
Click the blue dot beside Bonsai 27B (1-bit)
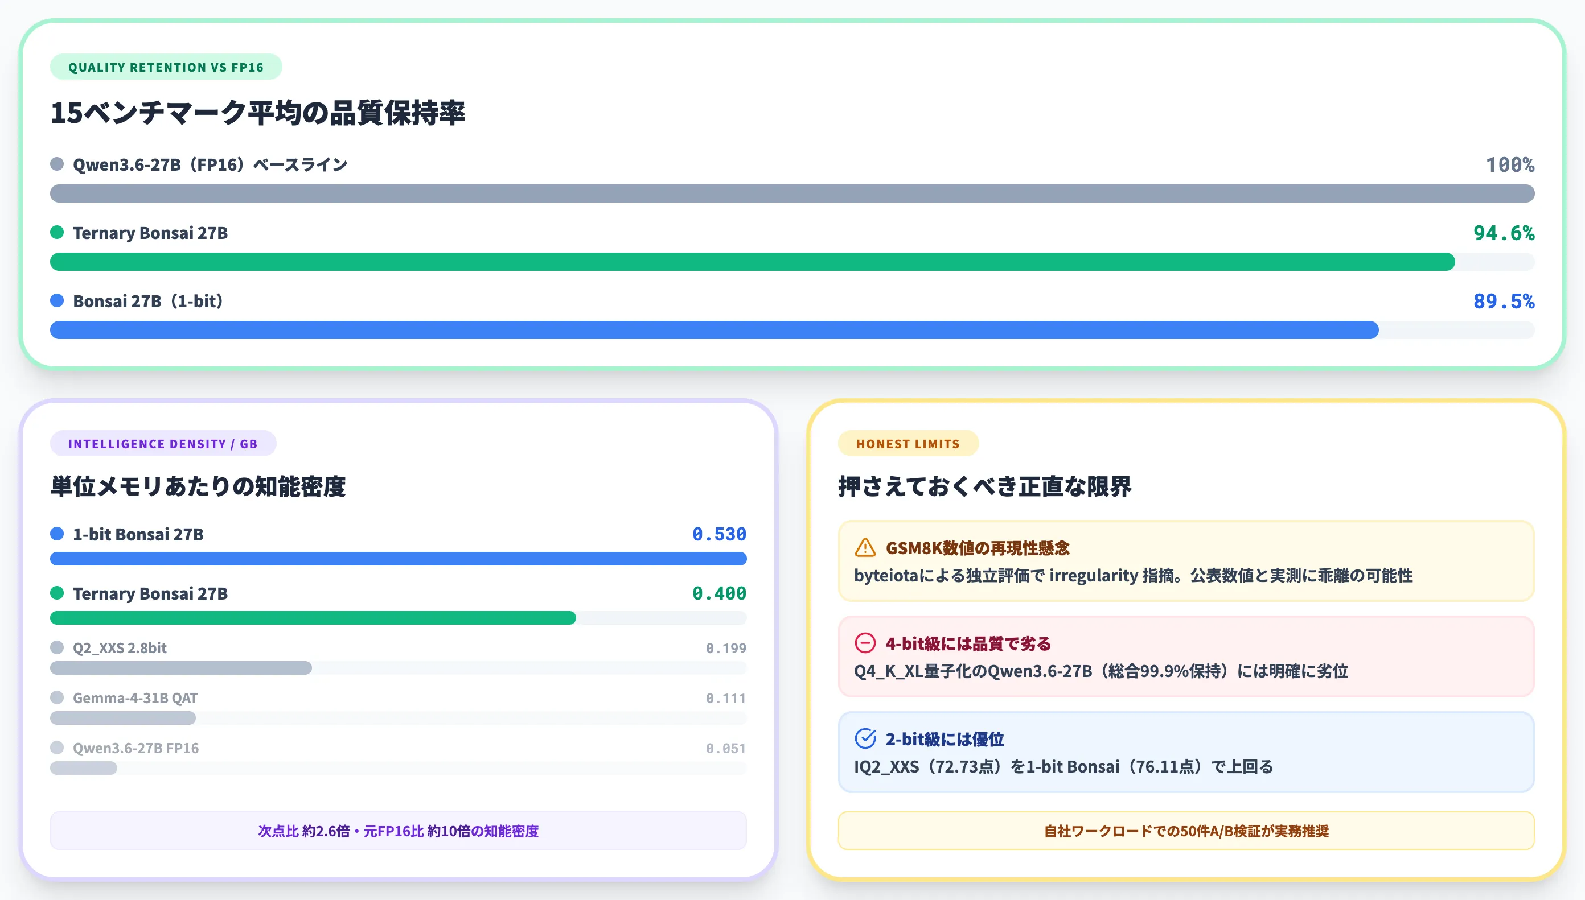[57, 300]
